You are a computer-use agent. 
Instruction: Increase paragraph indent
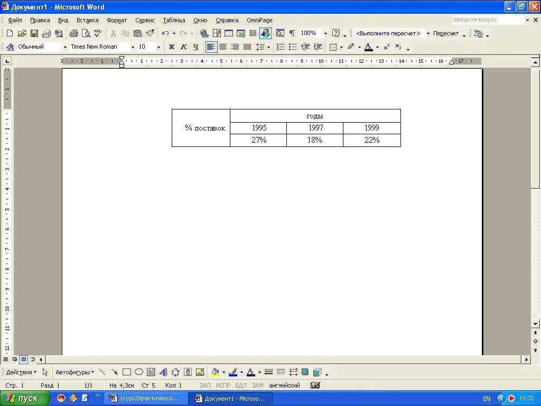(x=318, y=47)
